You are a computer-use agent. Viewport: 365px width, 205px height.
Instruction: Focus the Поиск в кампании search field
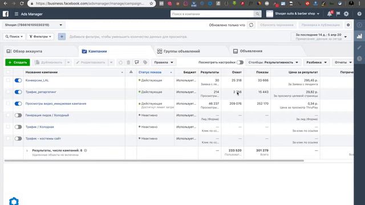tap(212, 14)
